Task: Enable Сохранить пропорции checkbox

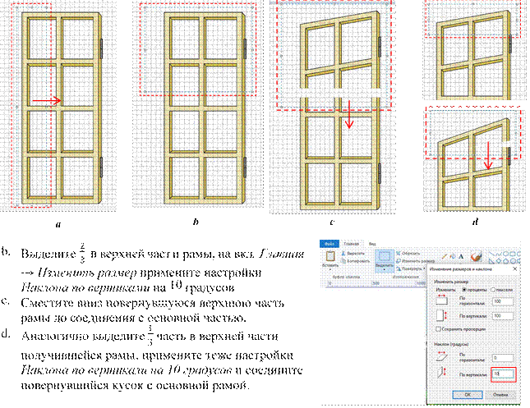Action: tap(437, 329)
